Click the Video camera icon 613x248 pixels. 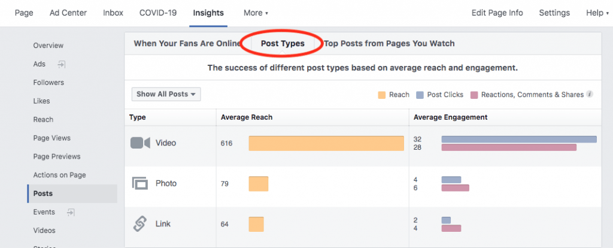pos(140,143)
